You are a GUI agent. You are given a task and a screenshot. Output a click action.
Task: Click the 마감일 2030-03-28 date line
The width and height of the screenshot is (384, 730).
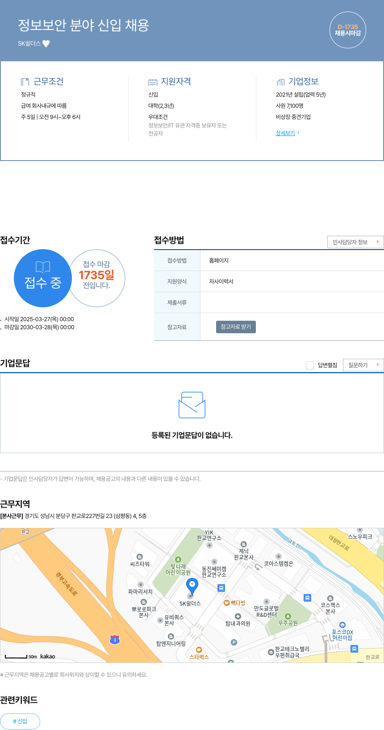coord(39,327)
